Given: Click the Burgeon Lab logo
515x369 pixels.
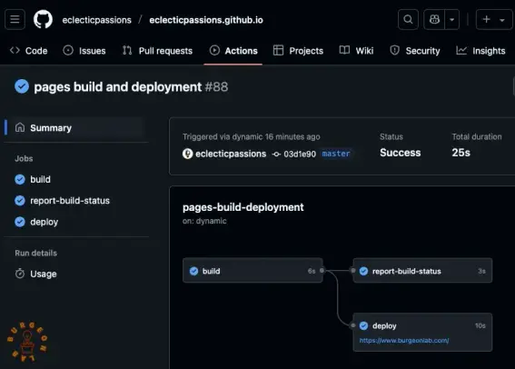Looking at the screenshot, I should click(27, 342).
